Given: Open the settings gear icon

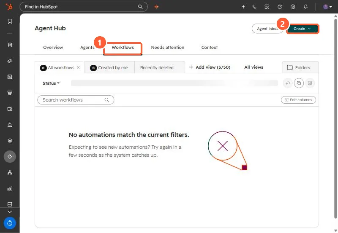Looking at the screenshot, I should [x=292, y=7].
